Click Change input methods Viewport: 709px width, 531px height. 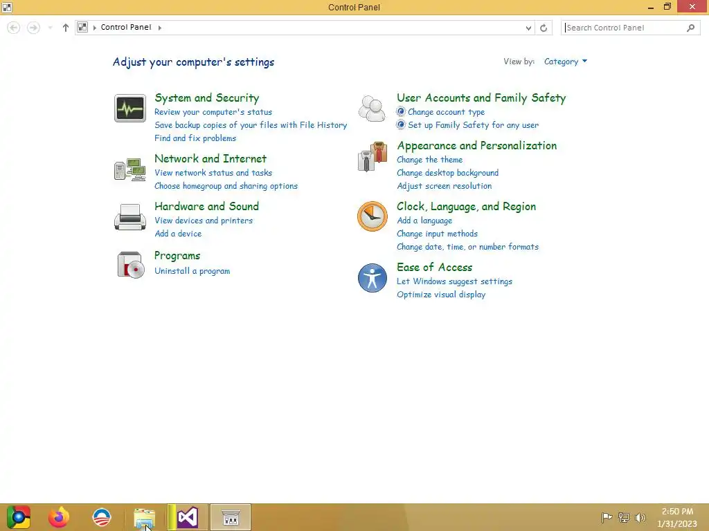click(x=437, y=234)
